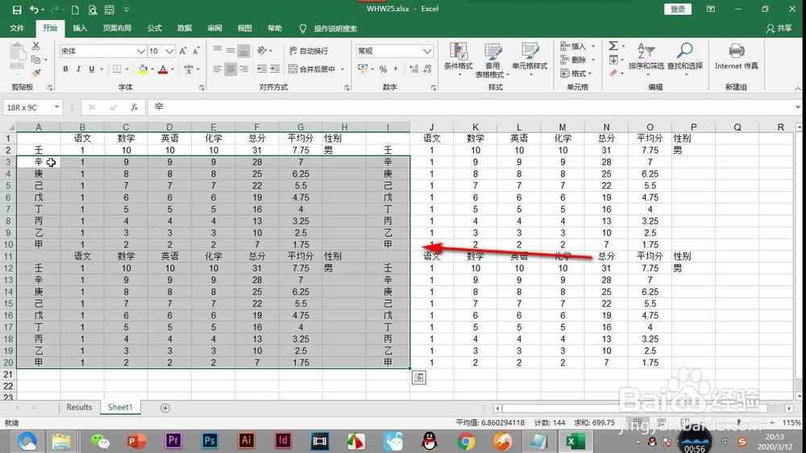The image size is (806, 453).
Task: Zoom in with the zoom slider plus
Action: pyautogui.click(x=772, y=422)
